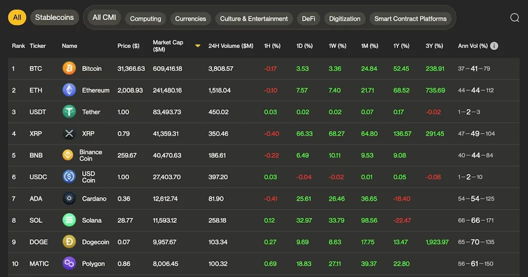Select the All CMI category filter
The height and width of the screenshot is (277, 528).
point(104,18)
